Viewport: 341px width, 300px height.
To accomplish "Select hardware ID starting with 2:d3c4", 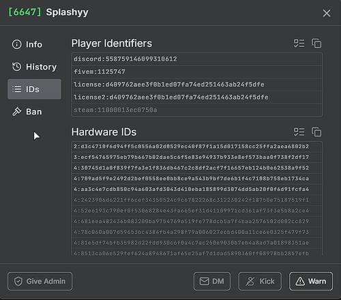I will [197, 147].
